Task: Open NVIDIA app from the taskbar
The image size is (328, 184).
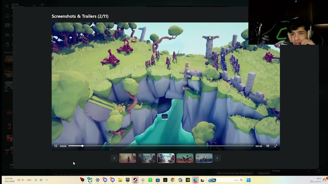Action: [188, 180]
